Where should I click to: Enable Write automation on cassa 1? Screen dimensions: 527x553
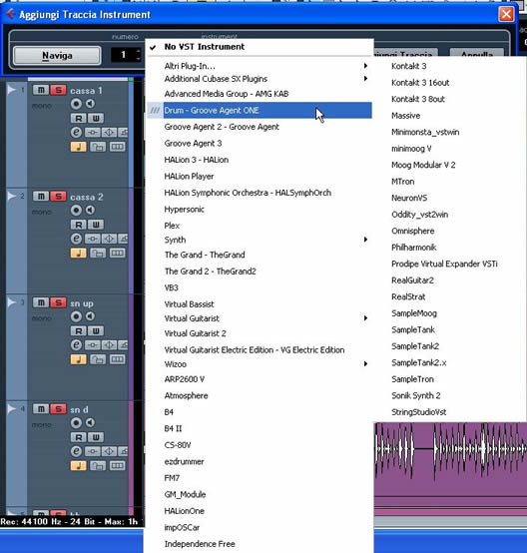click(96, 118)
